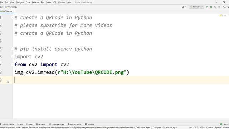Open the Window menu
229x129 pixels.
point(61,3)
